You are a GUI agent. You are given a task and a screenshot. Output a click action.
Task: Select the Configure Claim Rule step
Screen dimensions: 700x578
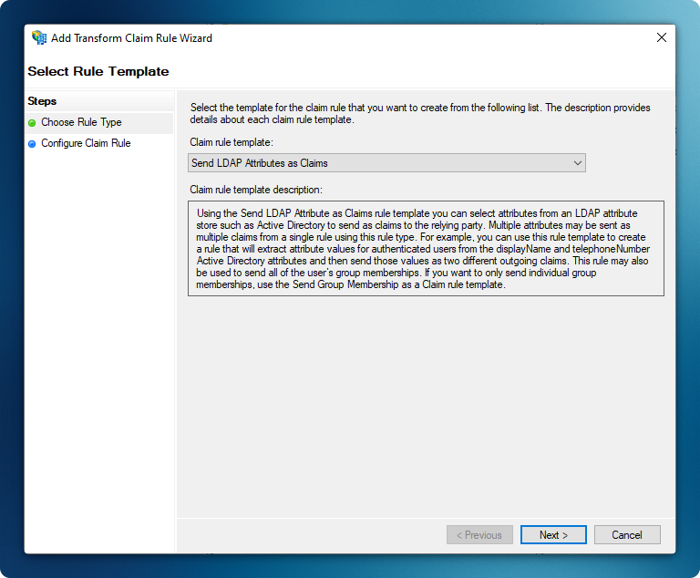86,143
